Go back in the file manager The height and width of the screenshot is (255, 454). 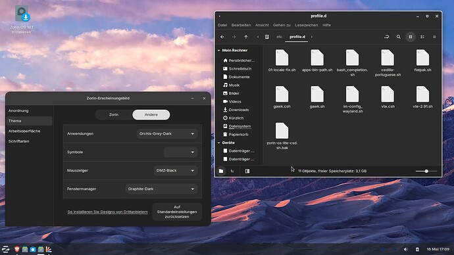point(222,37)
